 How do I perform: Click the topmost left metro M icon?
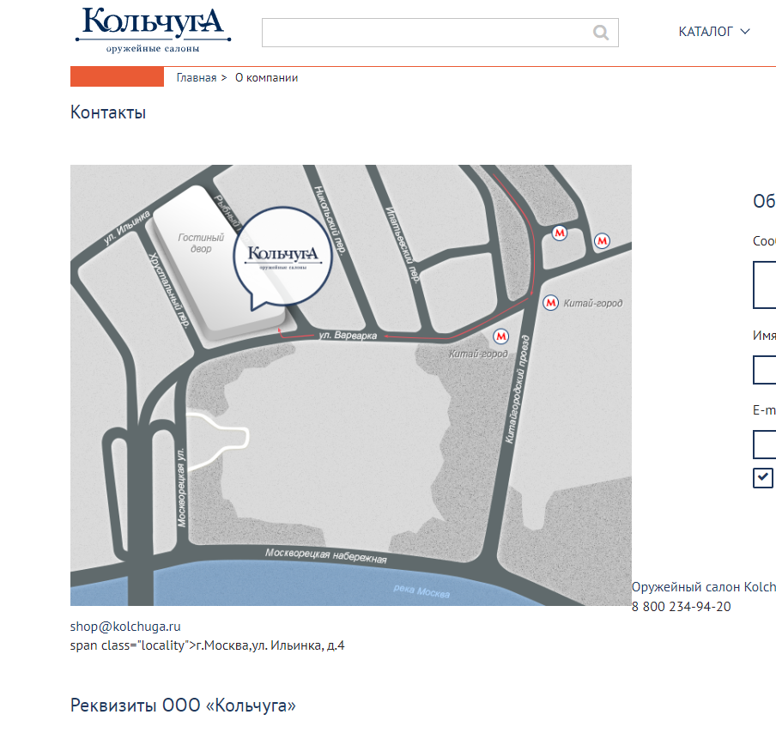click(559, 233)
